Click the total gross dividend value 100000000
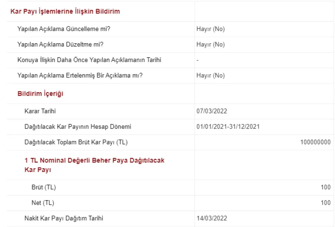The width and height of the screenshot is (335, 227). pyautogui.click(x=315, y=142)
